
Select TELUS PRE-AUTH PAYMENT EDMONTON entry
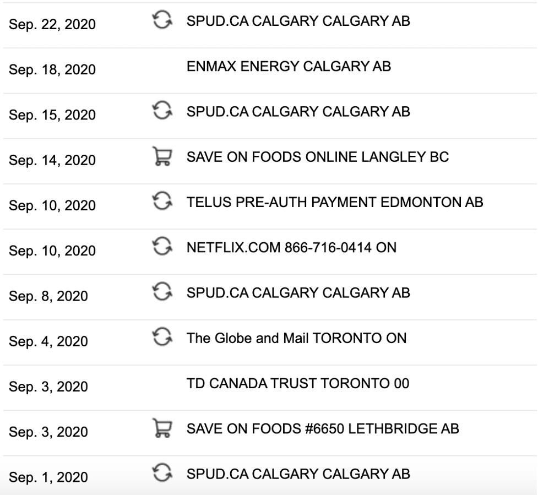coord(335,202)
